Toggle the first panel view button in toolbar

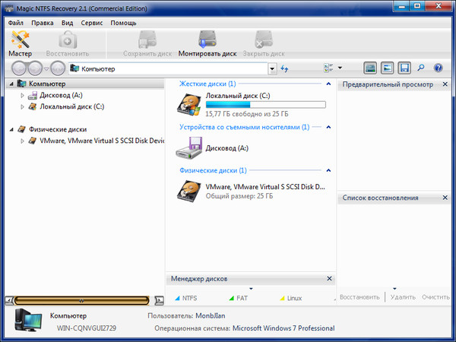pyautogui.click(x=370, y=68)
